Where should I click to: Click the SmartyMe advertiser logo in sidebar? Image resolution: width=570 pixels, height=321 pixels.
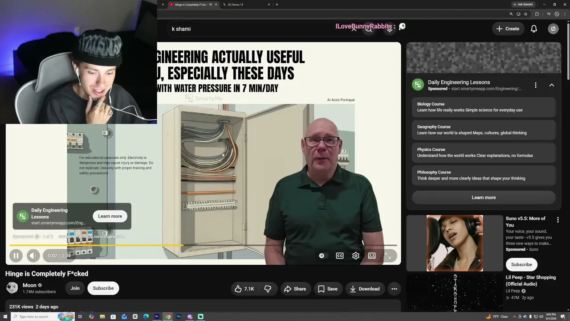point(418,85)
